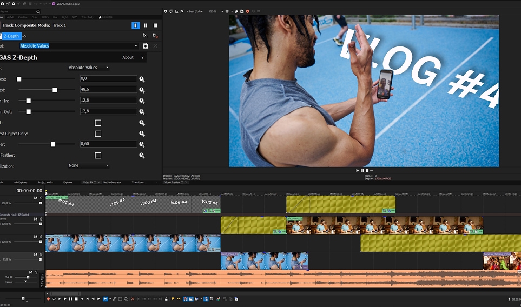Switch to the Hub Explorer tab
The width and height of the screenshot is (521, 307).
[x=20, y=182]
